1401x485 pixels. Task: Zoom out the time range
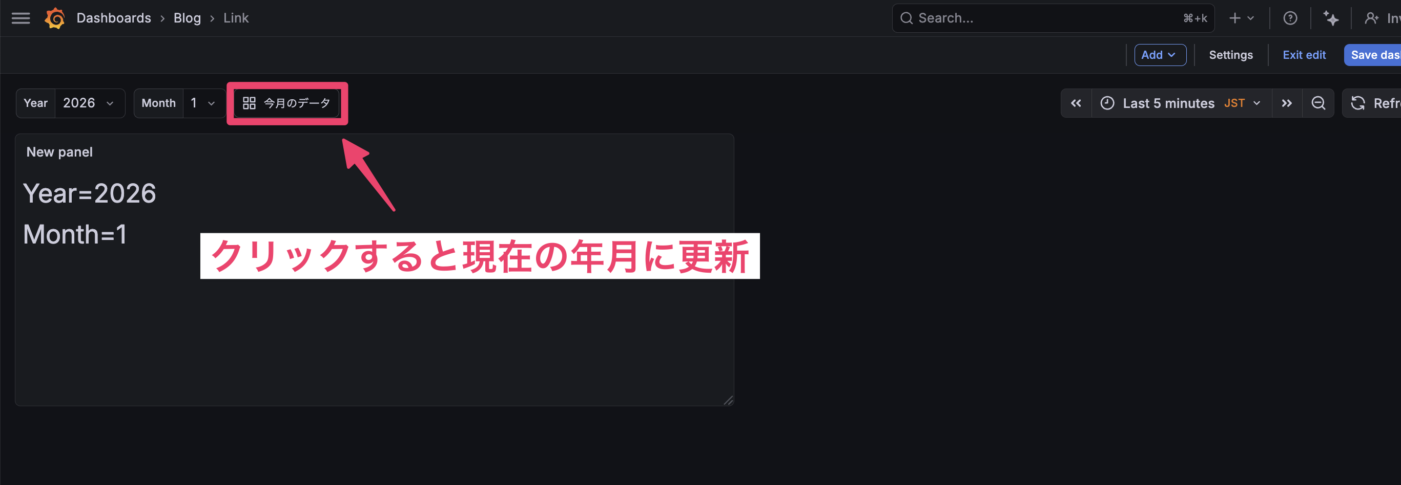coord(1318,103)
